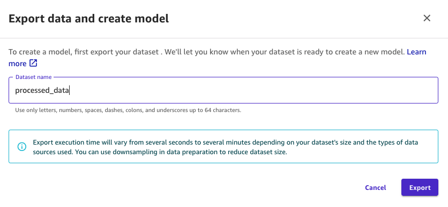Screen dimensions: 448x207
Task: Click Export to export the dataset
Action: [420, 187]
